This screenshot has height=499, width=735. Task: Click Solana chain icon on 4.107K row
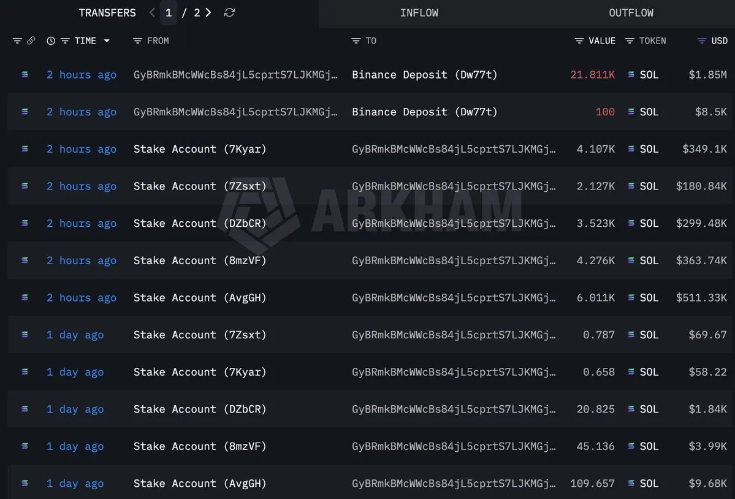pos(25,148)
